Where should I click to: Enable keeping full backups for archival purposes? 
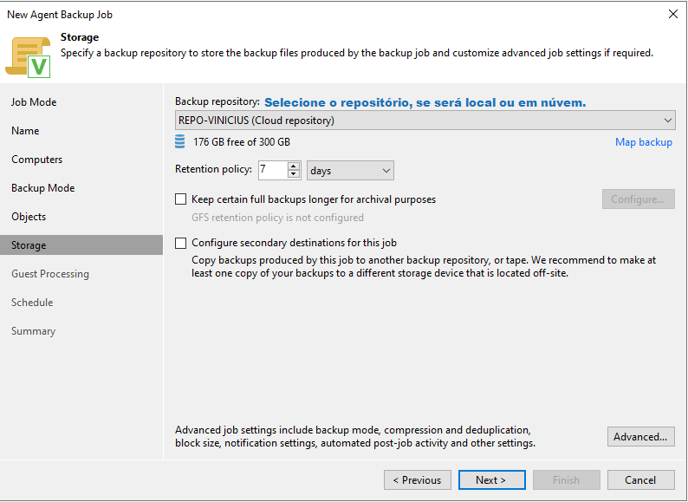pos(180,199)
